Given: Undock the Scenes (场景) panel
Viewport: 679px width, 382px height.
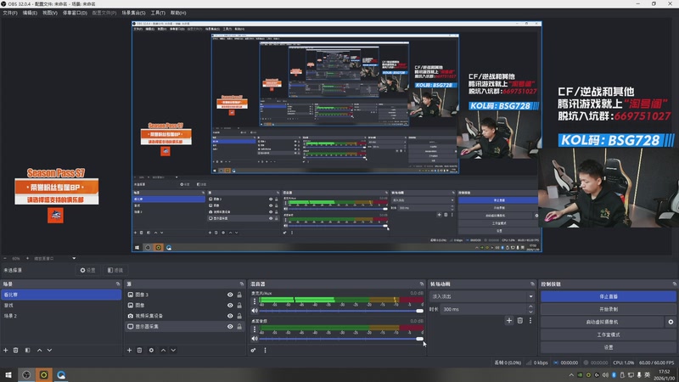Looking at the screenshot, I should pyautogui.click(x=118, y=284).
